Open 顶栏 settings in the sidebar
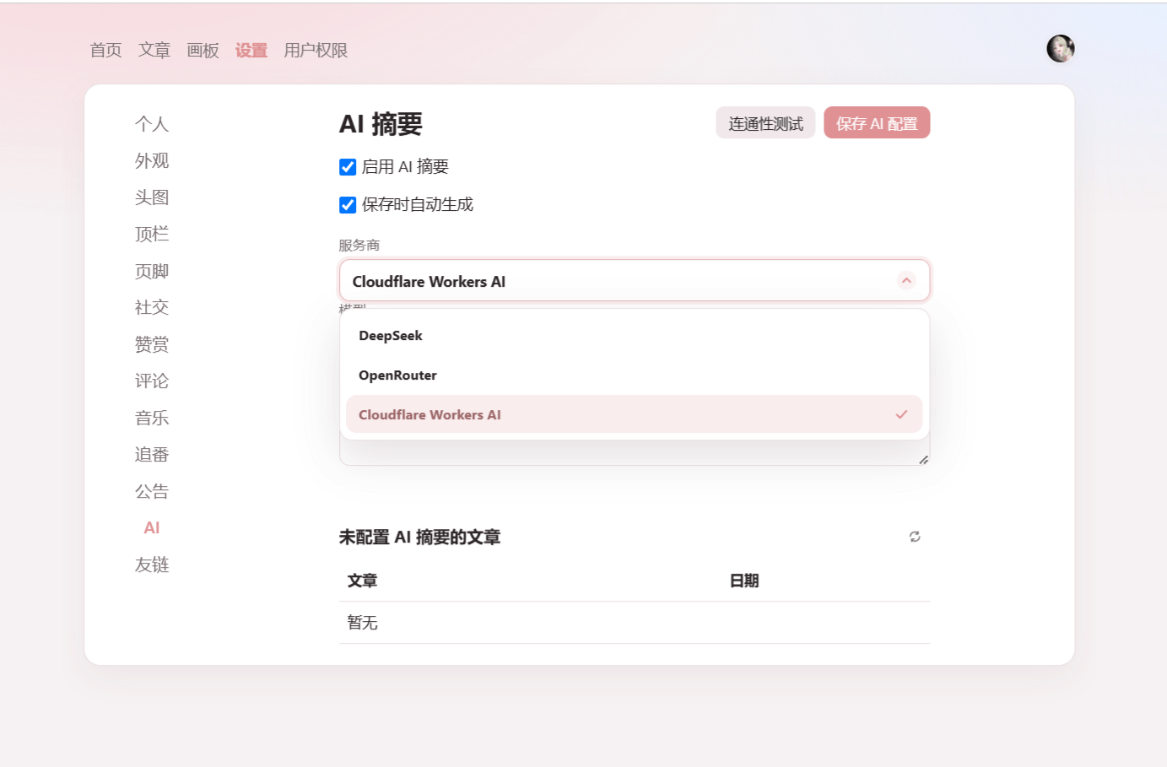The height and width of the screenshot is (767, 1167). (x=152, y=235)
